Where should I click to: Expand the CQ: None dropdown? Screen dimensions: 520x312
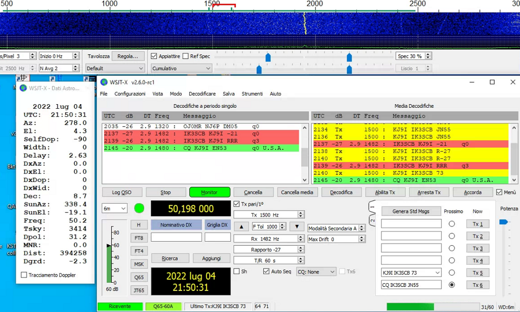[x=316, y=271]
